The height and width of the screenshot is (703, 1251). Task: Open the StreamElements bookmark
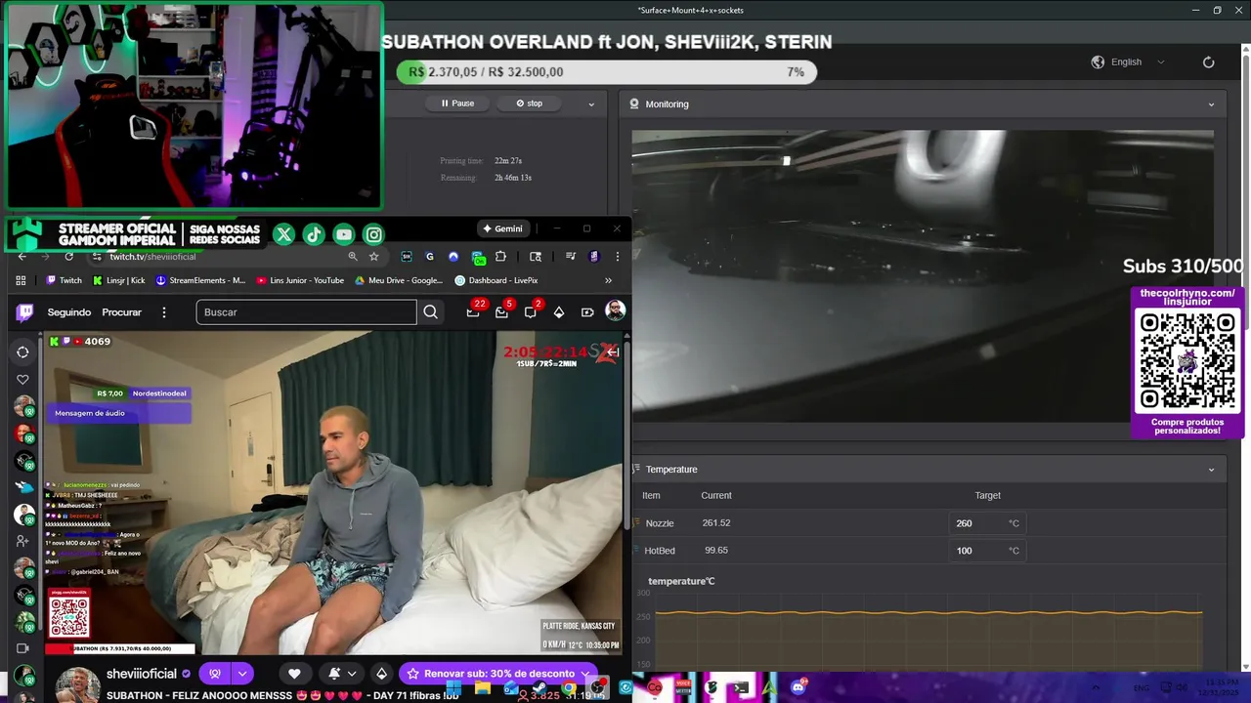[200, 280]
